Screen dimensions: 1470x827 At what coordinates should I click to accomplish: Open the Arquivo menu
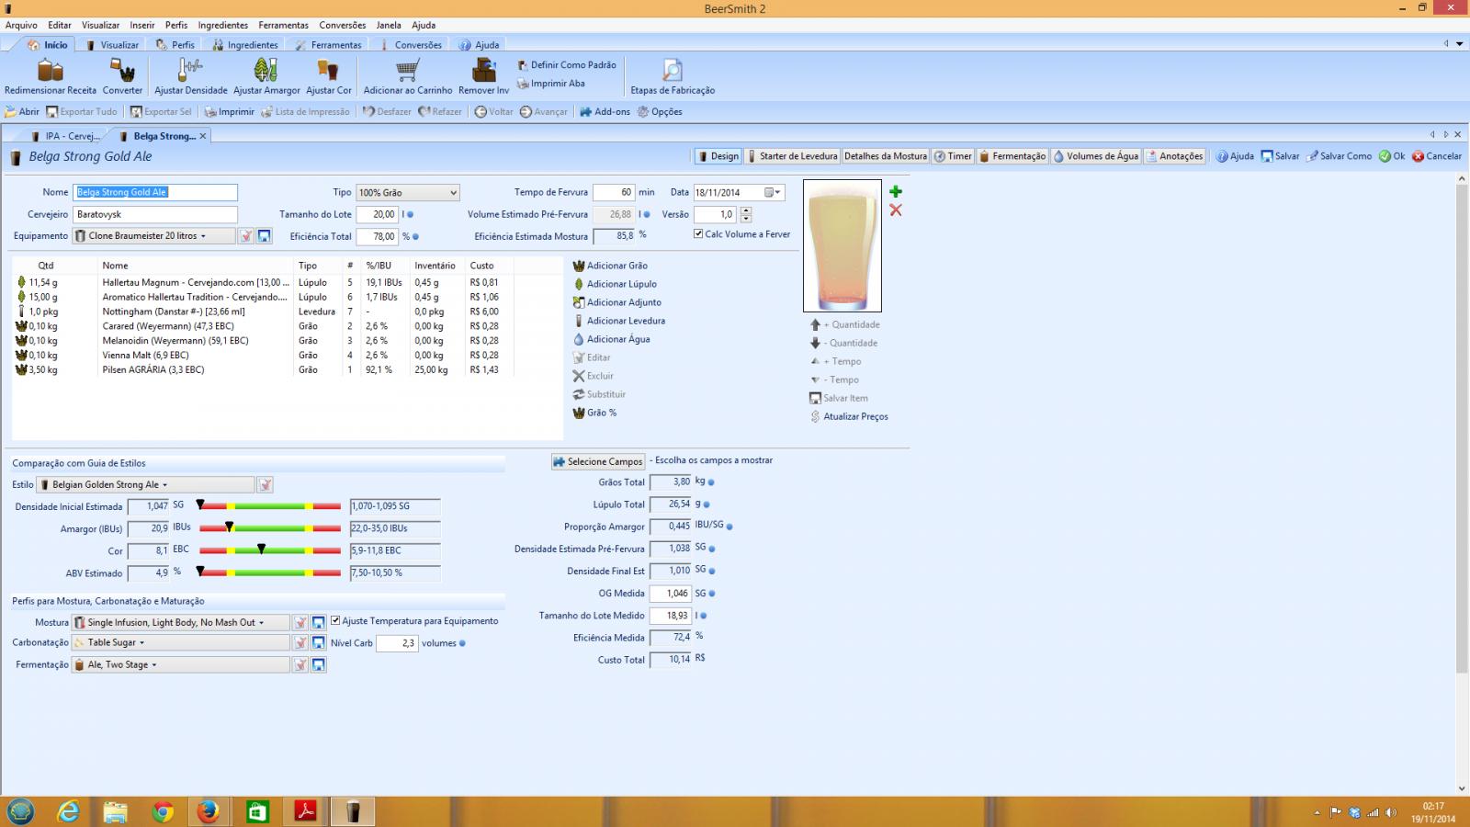click(21, 26)
